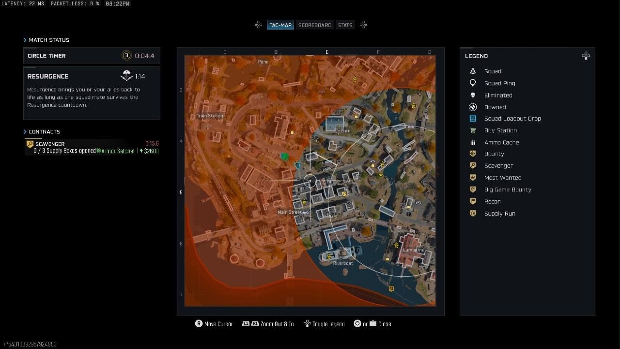
Task: Click the Eliminated skull legend icon
Action: coord(473,95)
